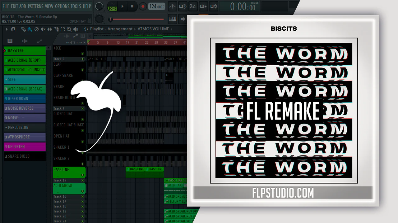Open the Arrangement dropdown in playlist title
398x223 pixels.
[120, 29]
